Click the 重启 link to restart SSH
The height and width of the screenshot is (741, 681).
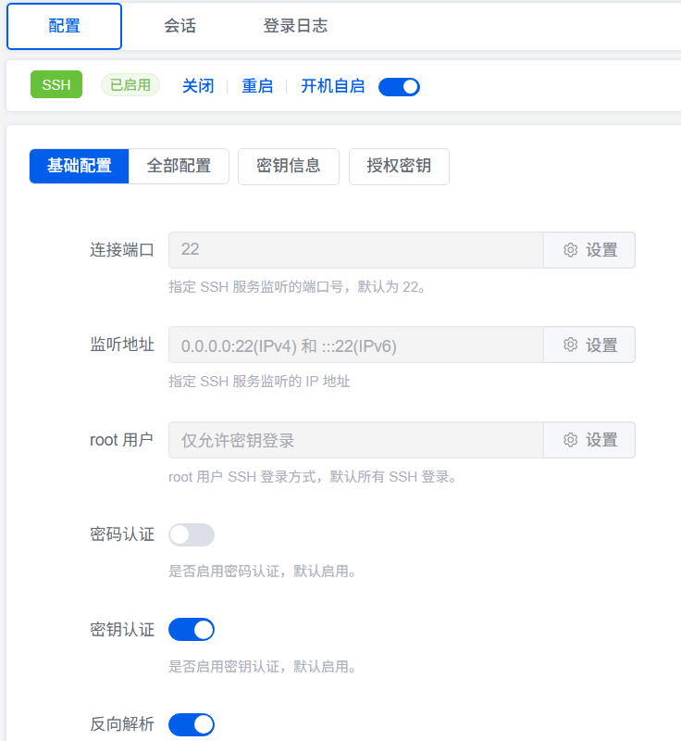257,86
